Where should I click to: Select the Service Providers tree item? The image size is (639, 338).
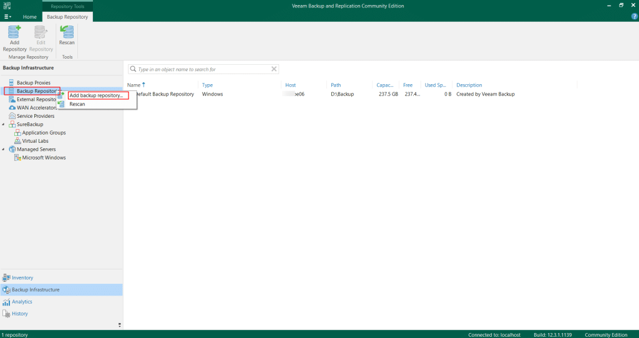(x=36, y=116)
